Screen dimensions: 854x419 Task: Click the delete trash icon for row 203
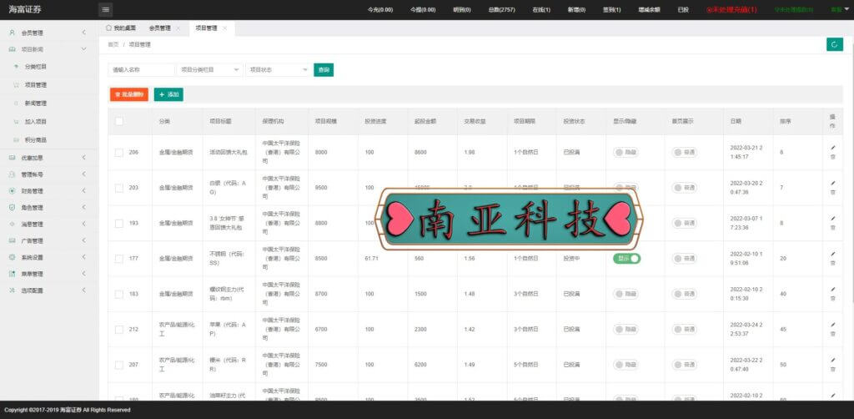(832, 192)
